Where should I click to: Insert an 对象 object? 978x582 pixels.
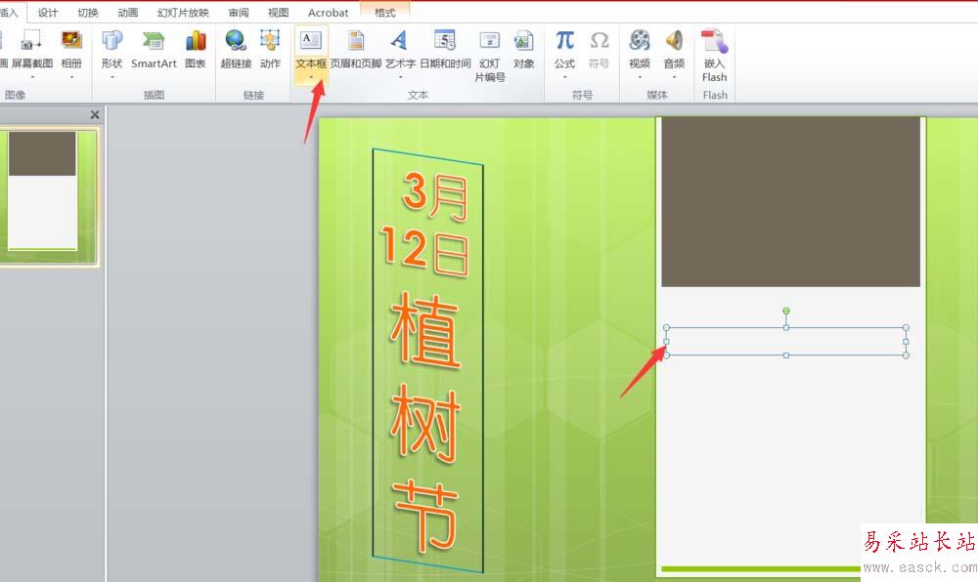coord(524,48)
